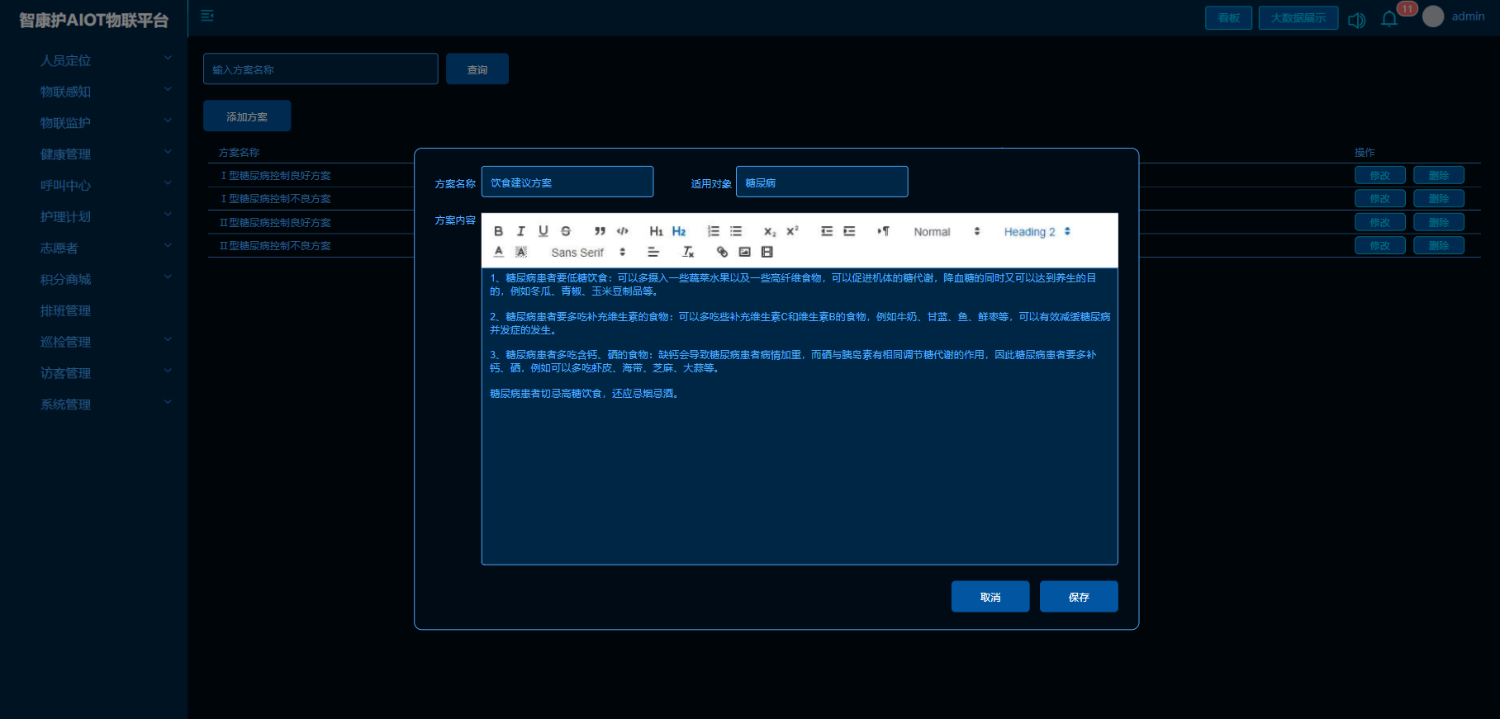
Task: Open the Normal text size dropdown
Action: 946,232
